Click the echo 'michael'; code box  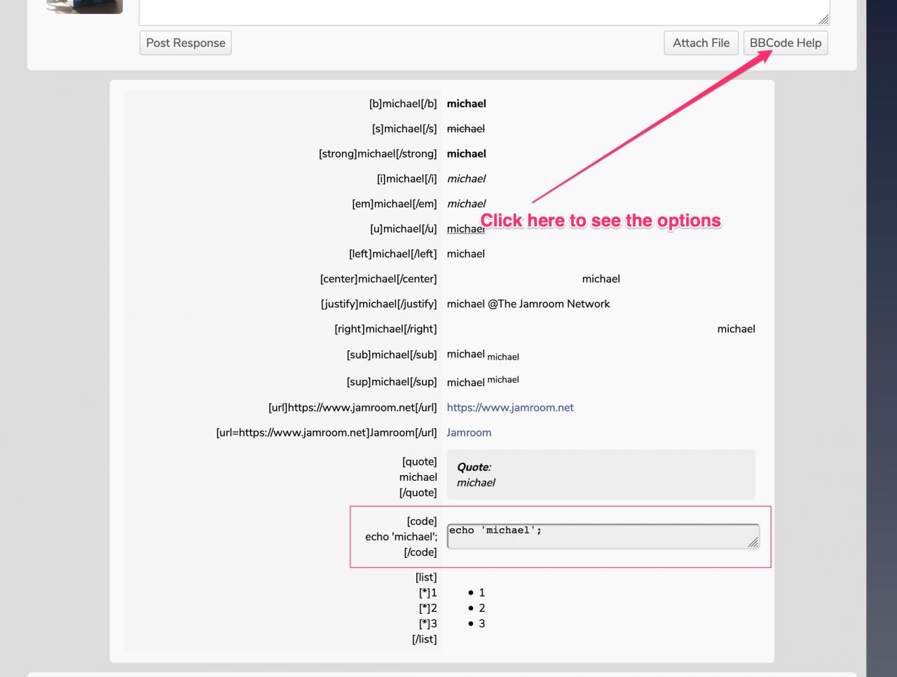click(603, 536)
